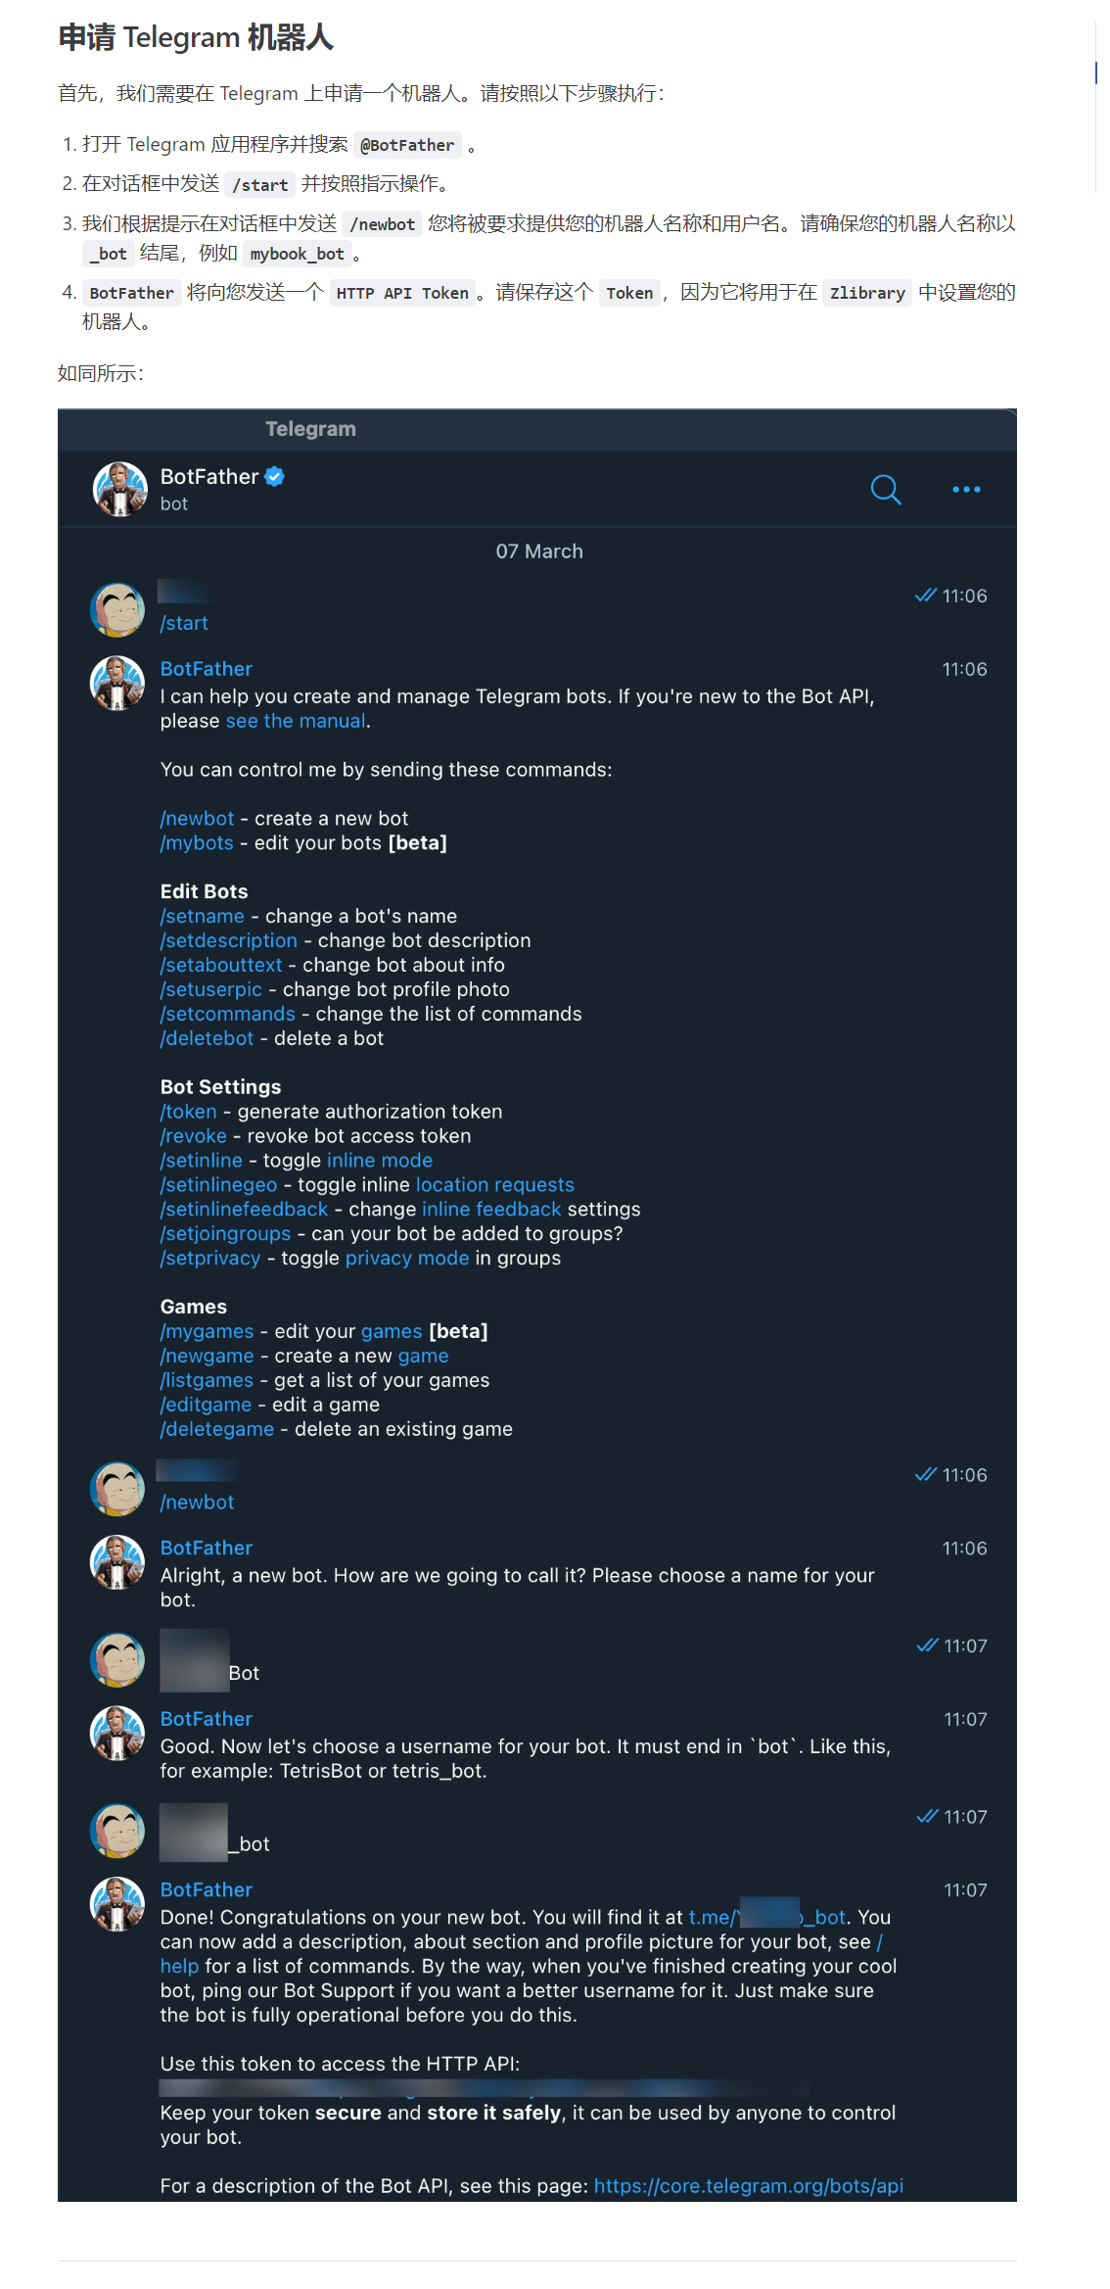1110x2289 pixels.
Task: Click BotFather's avatar beside the 'Alright, a new bot' reply
Action: point(117,1561)
